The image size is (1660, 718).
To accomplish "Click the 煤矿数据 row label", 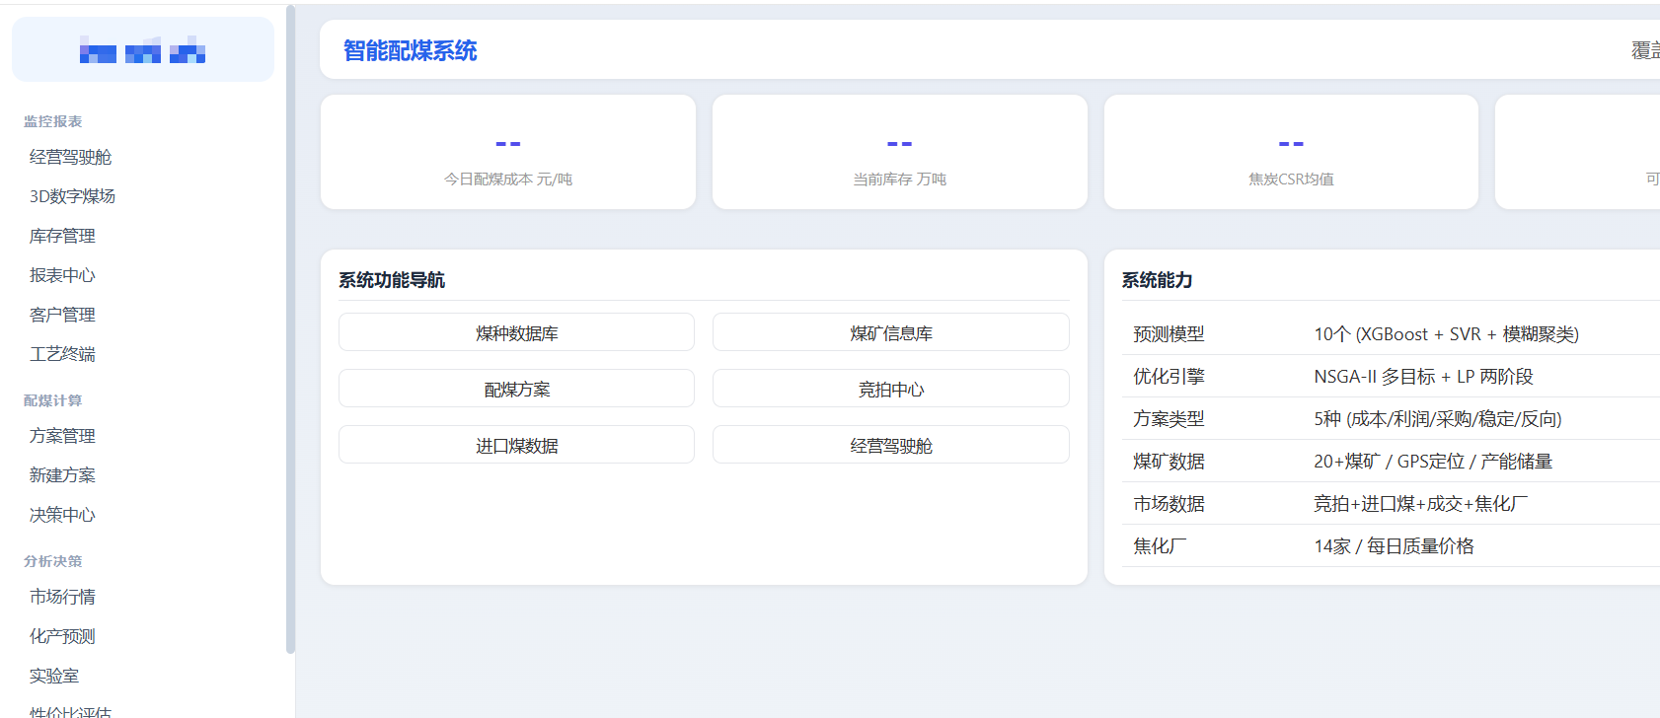I will click(x=1169, y=462).
